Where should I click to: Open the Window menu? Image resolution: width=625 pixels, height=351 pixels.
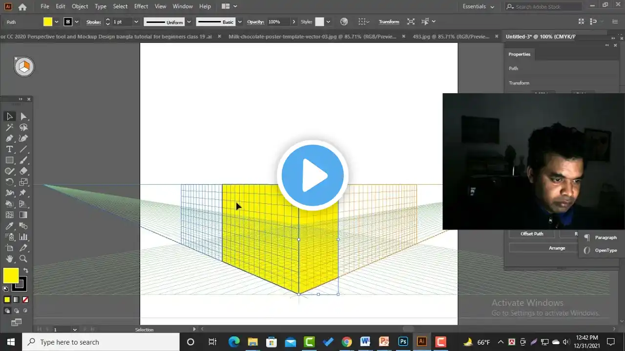click(183, 6)
